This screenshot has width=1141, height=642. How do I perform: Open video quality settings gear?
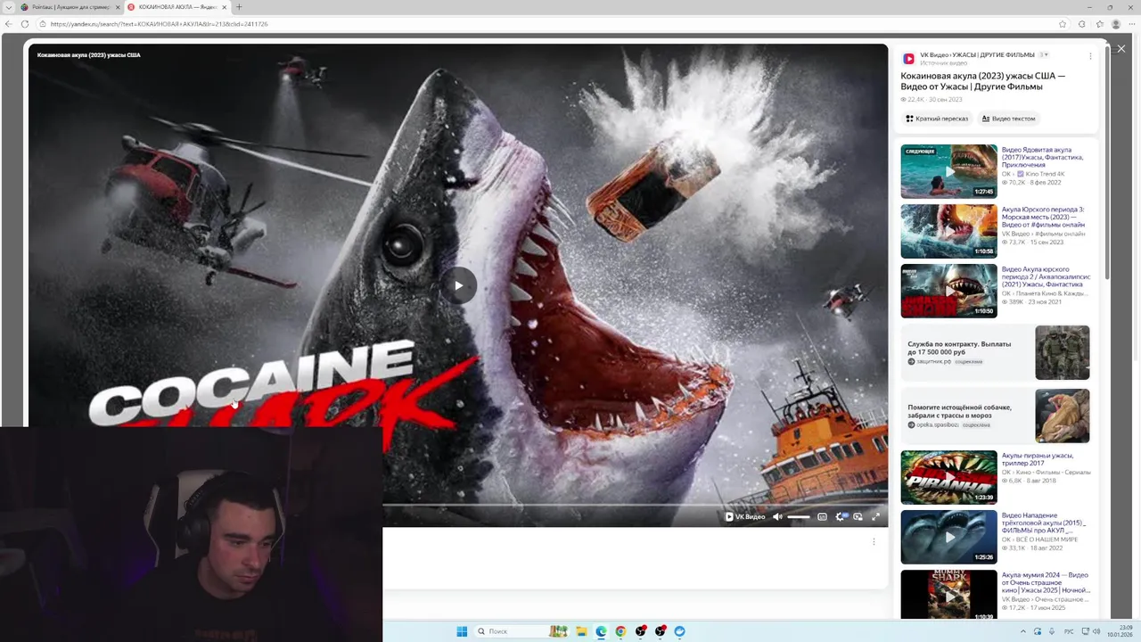[x=840, y=516]
